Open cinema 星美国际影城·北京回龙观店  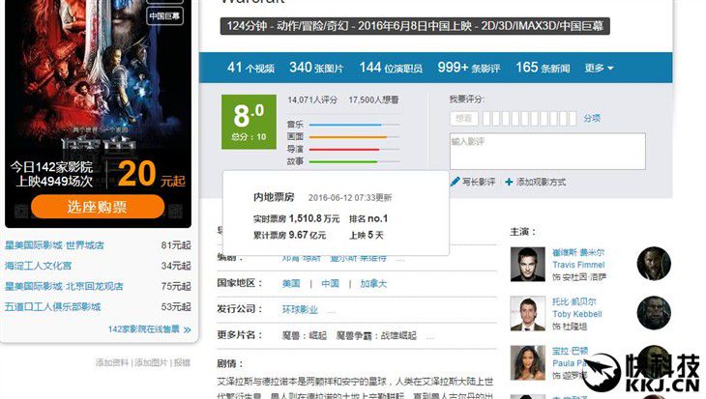(x=64, y=286)
